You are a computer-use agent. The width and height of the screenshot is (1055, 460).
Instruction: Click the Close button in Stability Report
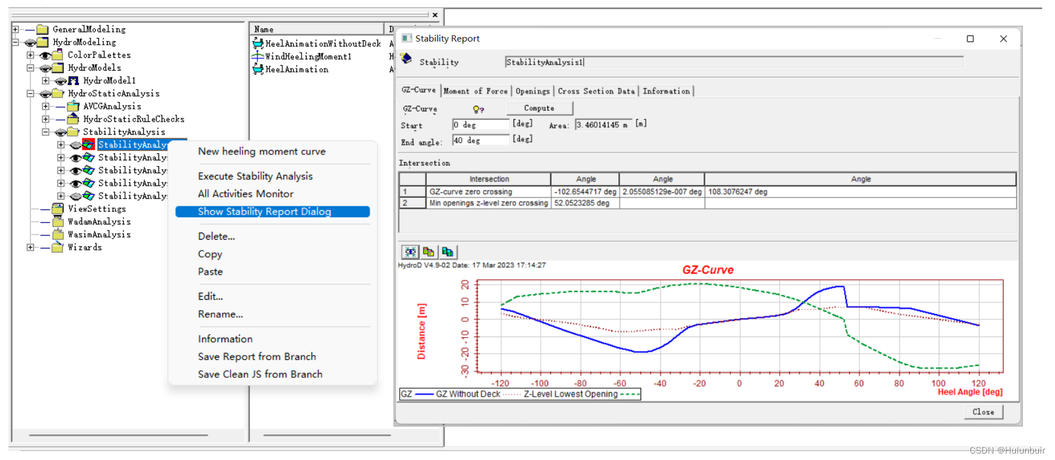click(x=983, y=412)
